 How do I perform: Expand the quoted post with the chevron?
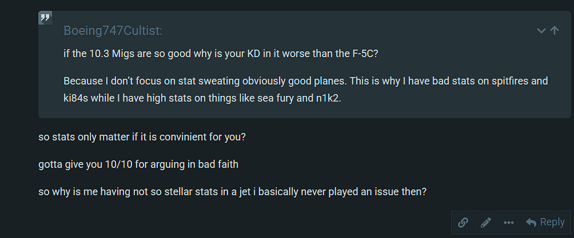tap(541, 31)
